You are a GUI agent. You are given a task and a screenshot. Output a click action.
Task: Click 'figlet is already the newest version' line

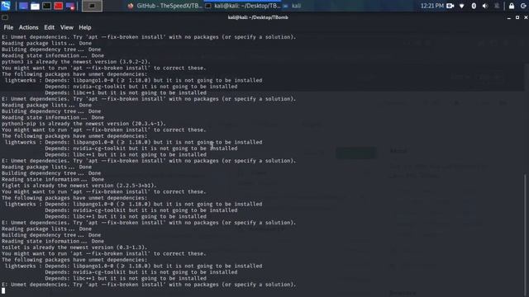[79, 186]
